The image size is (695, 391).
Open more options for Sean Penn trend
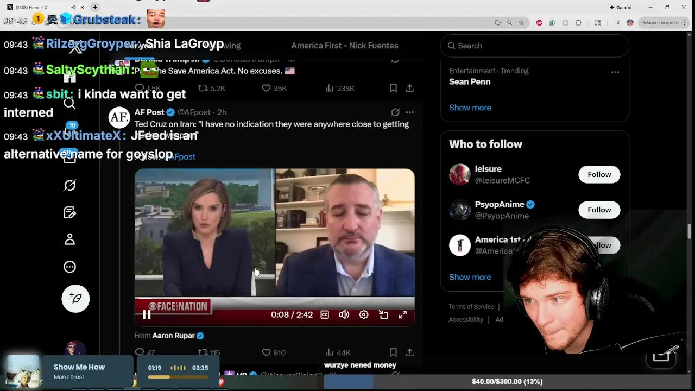click(615, 72)
